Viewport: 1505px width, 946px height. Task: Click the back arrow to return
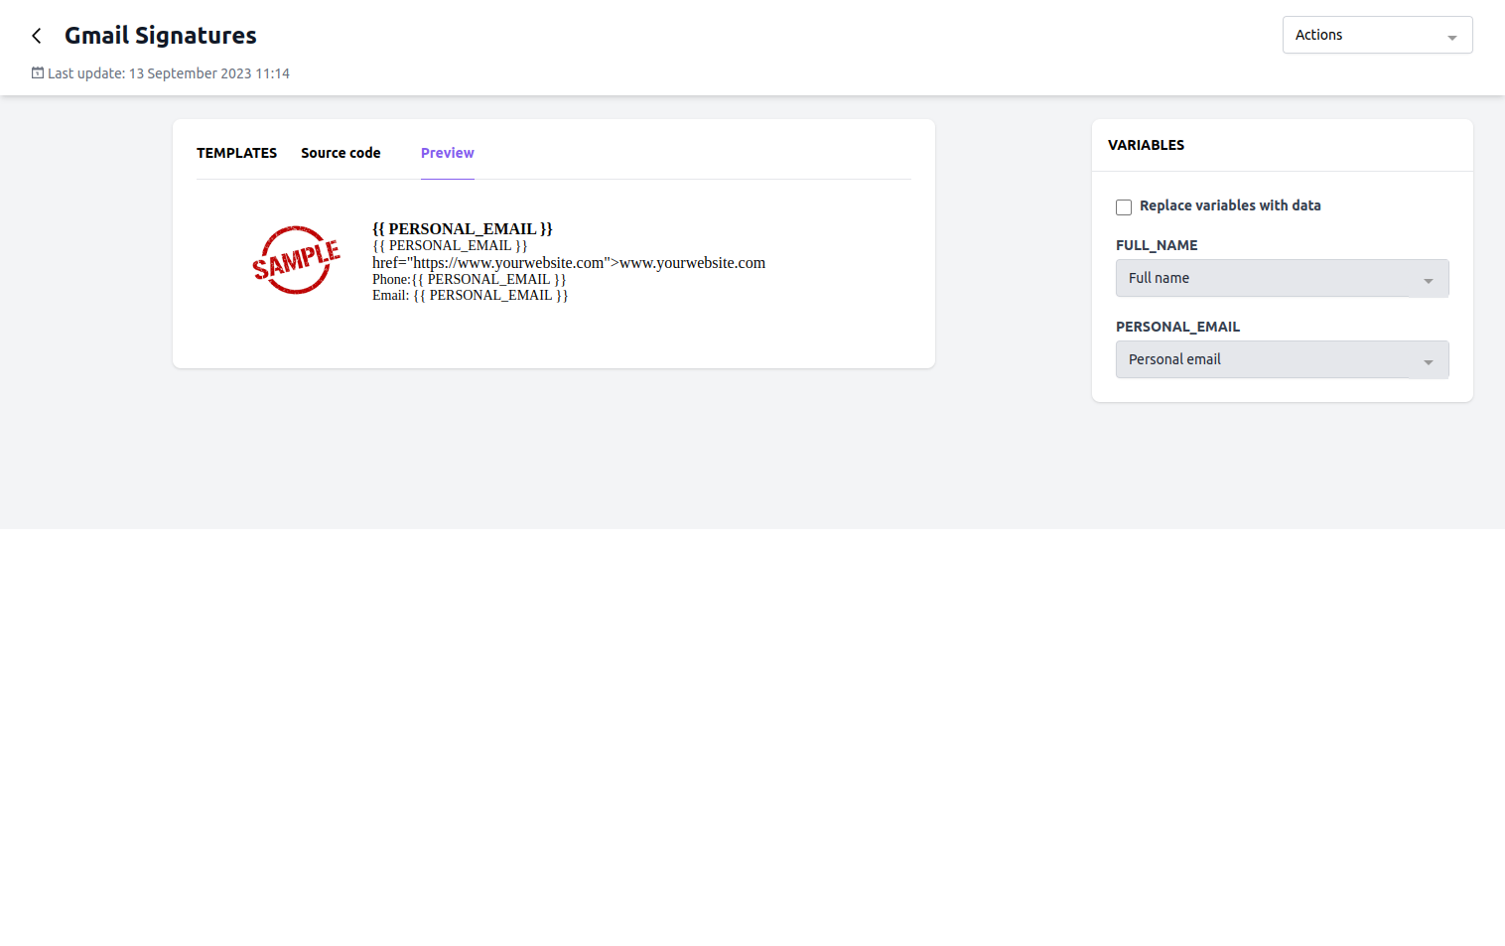coord(36,35)
